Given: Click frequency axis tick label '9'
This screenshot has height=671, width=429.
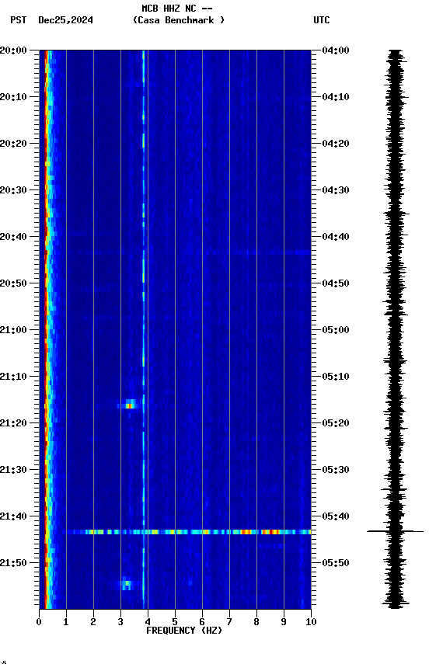Looking at the screenshot, I should (x=284, y=622).
